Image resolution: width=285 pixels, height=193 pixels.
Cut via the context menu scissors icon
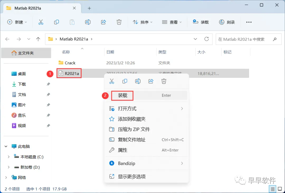[x=112, y=81]
